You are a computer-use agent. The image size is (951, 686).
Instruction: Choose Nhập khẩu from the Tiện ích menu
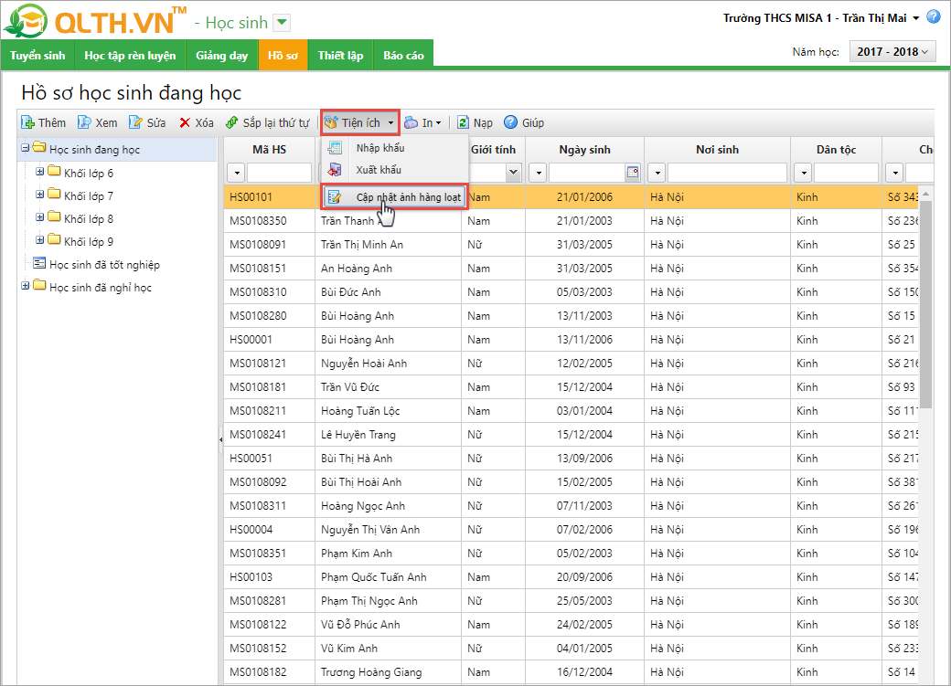click(379, 148)
